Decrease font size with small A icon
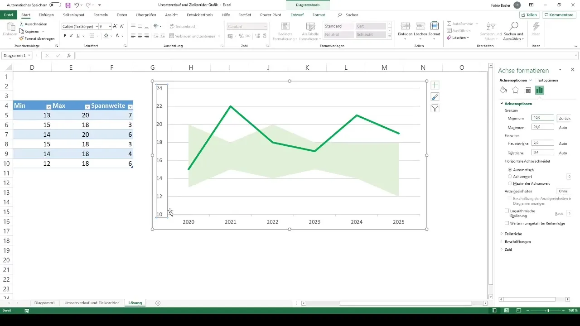580x326 pixels. click(122, 26)
